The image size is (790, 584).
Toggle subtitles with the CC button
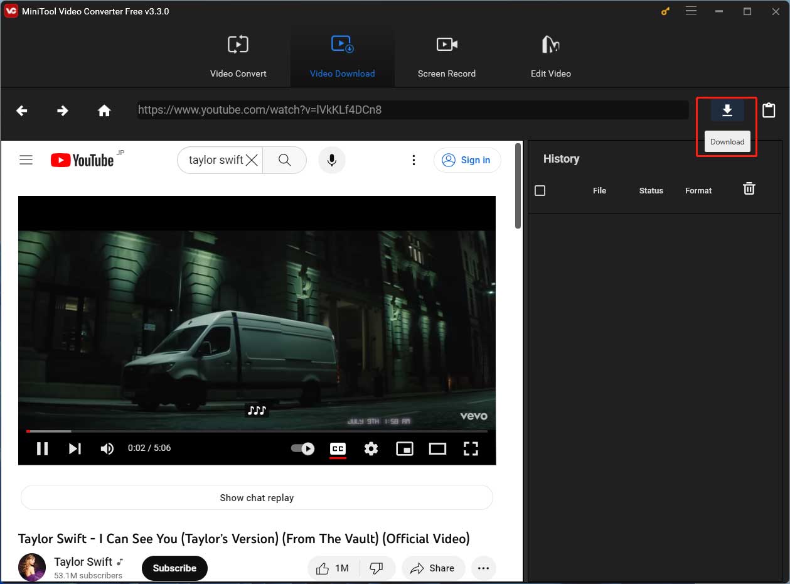(x=338, y=448)
